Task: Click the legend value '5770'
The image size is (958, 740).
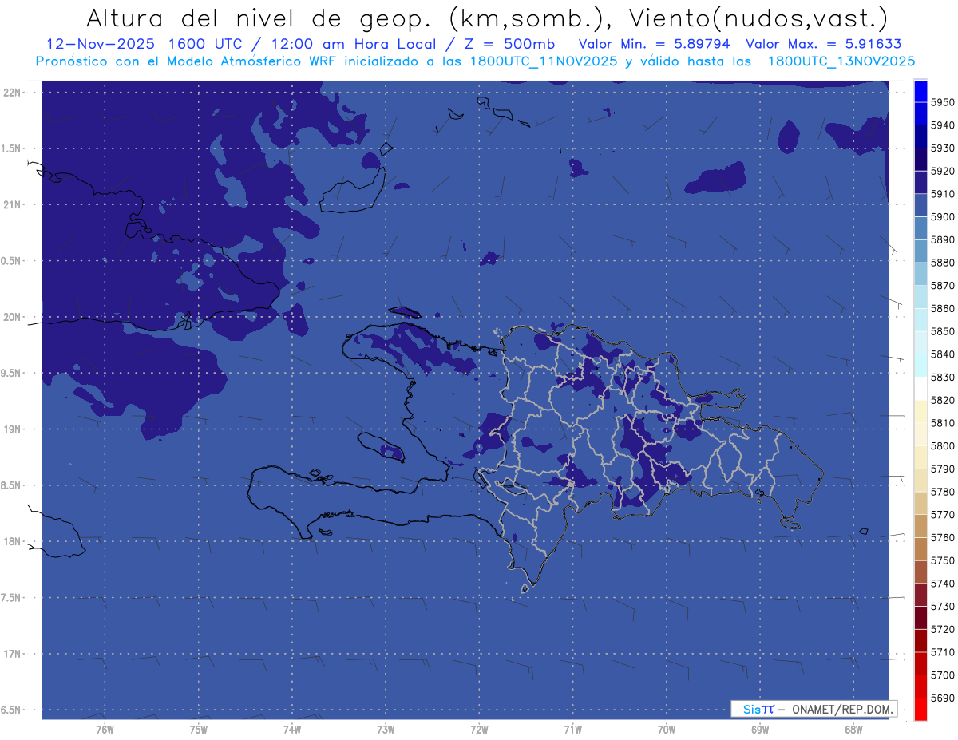Action: point(943,514)
